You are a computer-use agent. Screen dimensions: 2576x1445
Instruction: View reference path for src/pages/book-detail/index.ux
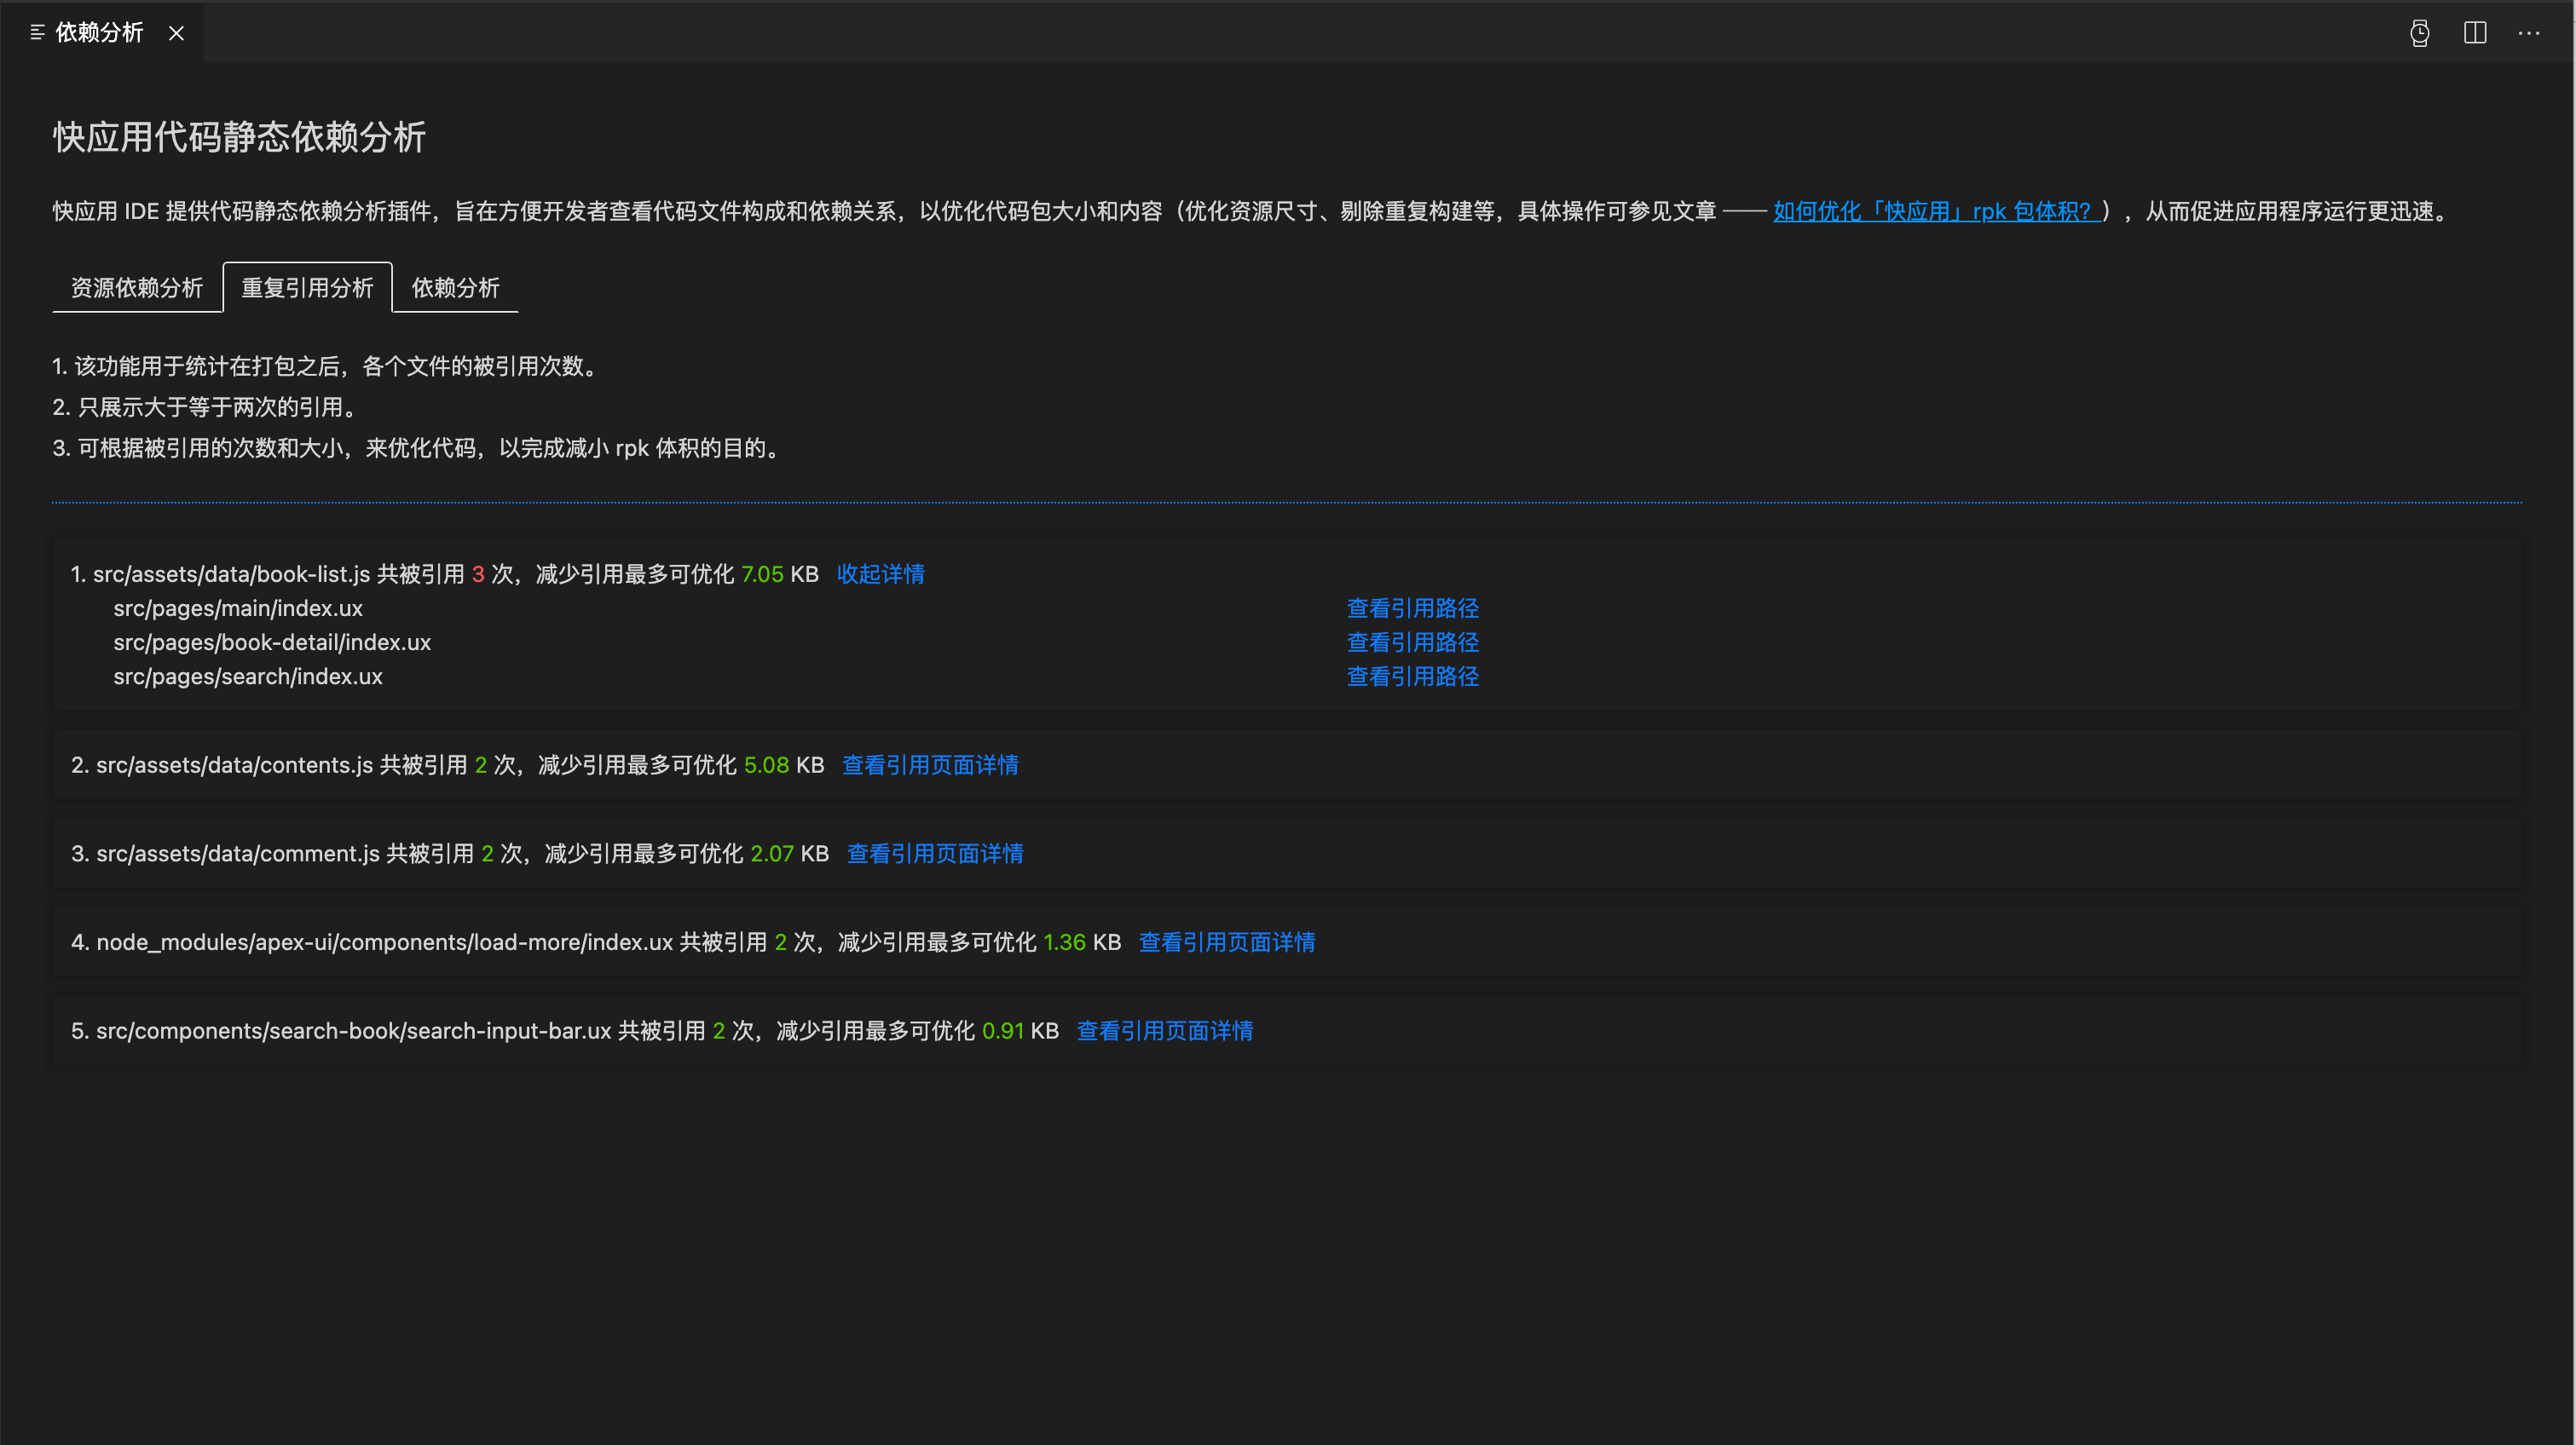pyautogui.click(x=1412, y=642)
